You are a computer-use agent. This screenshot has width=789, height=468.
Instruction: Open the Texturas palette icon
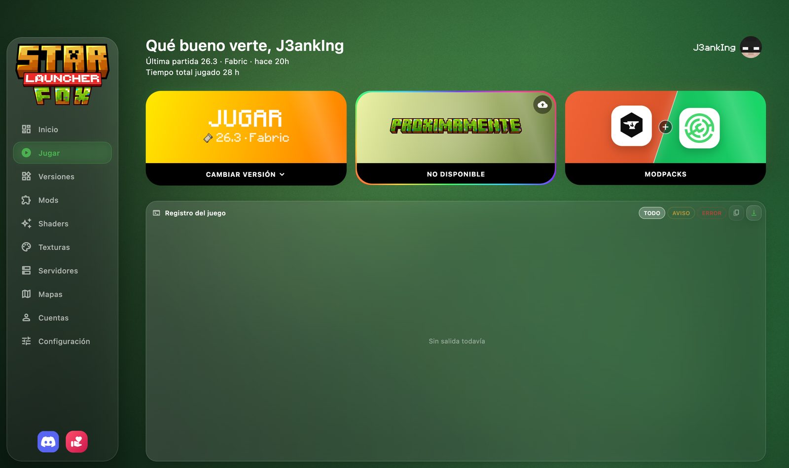tap(26, 247)
